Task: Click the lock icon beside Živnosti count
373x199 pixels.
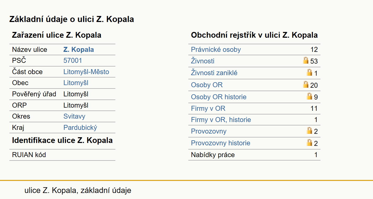Action: tap(306, 60)
